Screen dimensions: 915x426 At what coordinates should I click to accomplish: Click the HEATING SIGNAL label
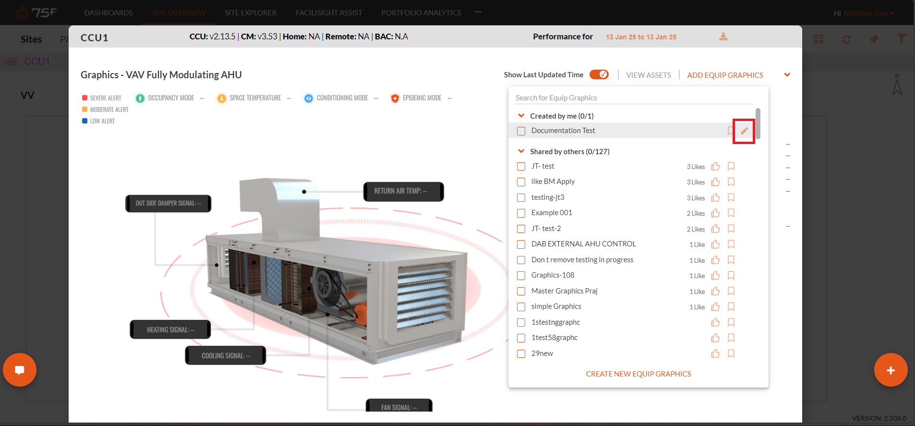(170, 329)
